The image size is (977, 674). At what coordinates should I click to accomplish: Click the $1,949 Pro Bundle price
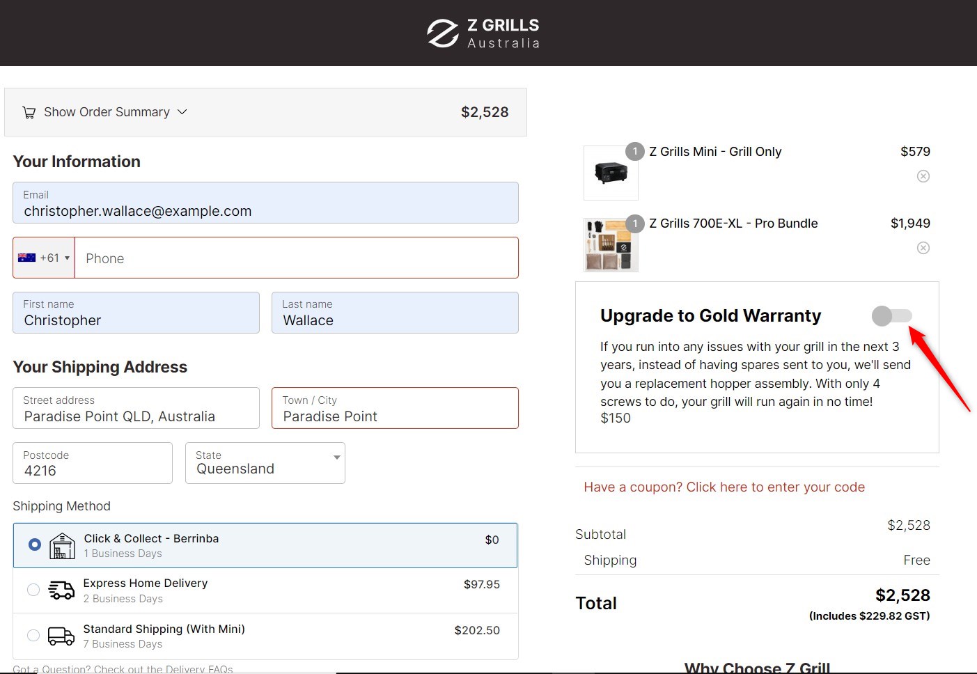pos(910,224)
